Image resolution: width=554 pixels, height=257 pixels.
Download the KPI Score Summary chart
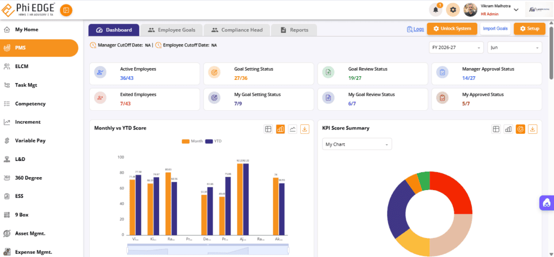tap(532, 130)
